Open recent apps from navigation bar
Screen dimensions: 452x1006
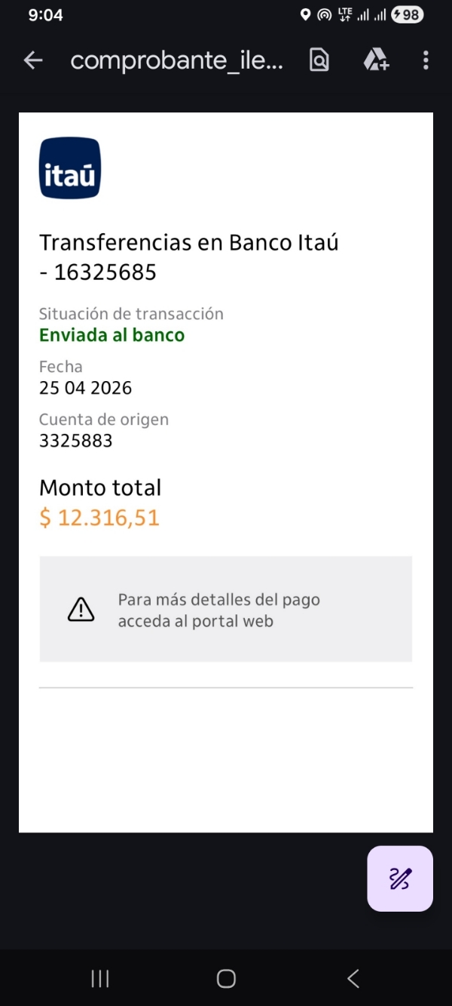(x=100, y=979)
